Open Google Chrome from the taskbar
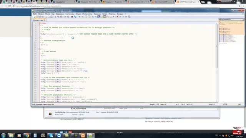 tap(27, 135)
